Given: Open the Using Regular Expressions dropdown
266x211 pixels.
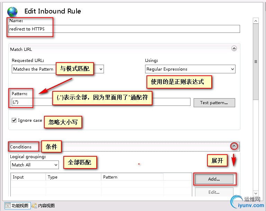Looking at the screenshot, I should pyautogui.click(x=190, y=69).
